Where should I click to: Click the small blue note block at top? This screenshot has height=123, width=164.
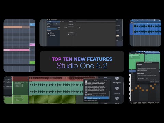32,25
